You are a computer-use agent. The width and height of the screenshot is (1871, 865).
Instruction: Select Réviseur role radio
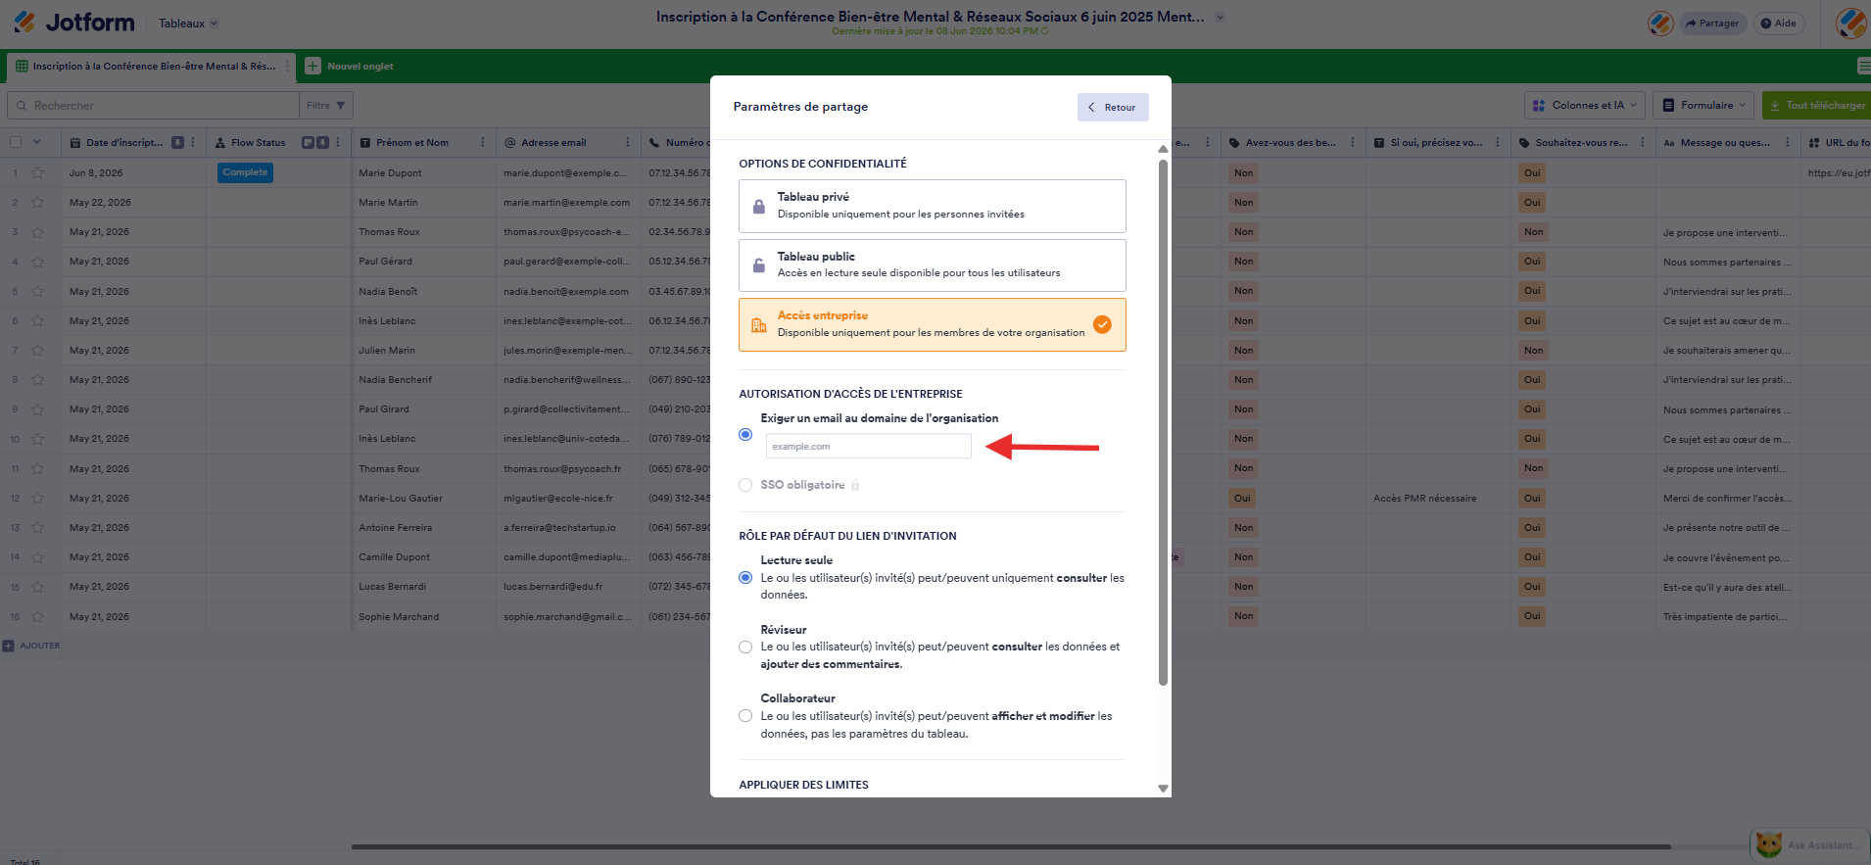click(745, 648)
